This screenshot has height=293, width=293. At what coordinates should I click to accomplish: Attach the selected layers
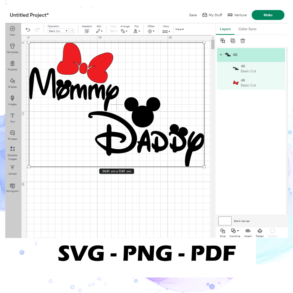(248, 233)
